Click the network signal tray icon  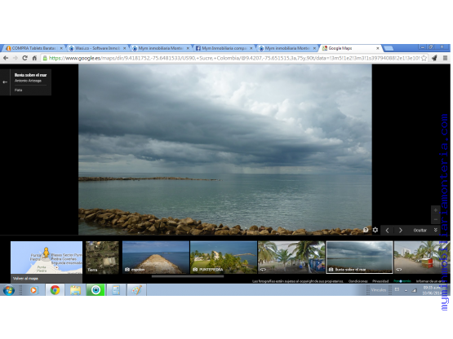pos(414,290)
